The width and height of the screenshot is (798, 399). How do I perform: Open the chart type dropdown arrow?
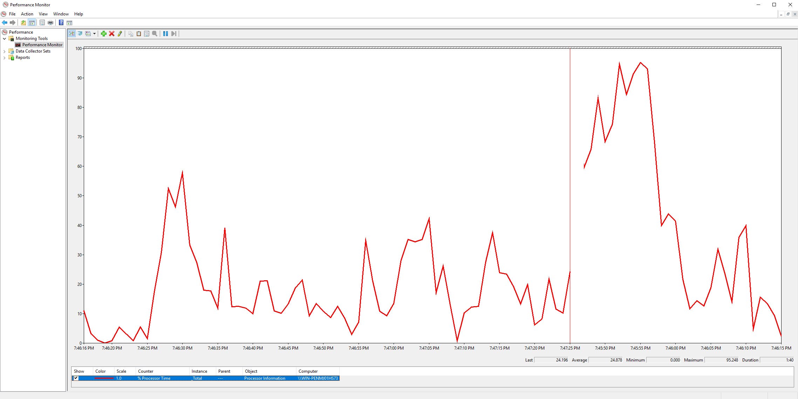[x=94, y=34]
